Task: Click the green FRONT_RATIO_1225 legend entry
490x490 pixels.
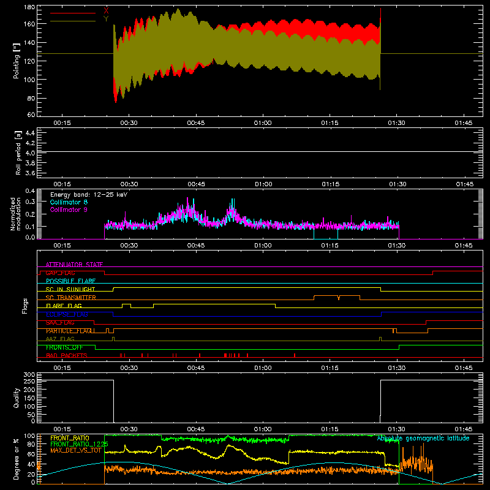Action: tap(80, 444)
